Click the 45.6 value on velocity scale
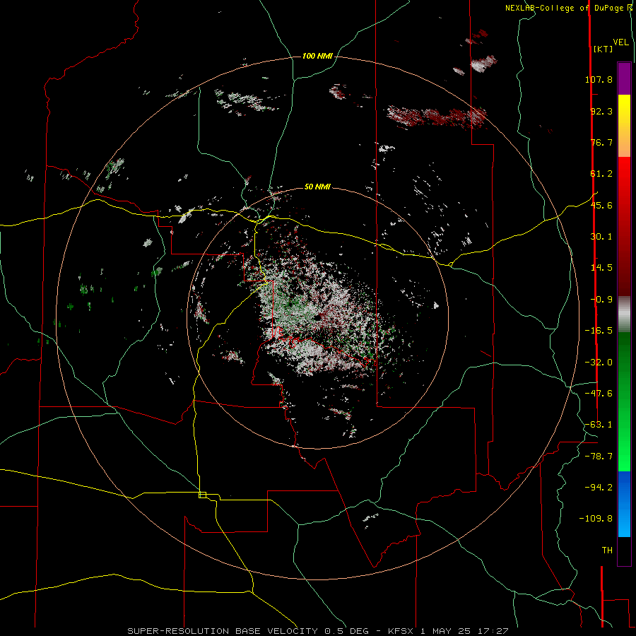Viewport: 636px width, 636px height. 601,205
